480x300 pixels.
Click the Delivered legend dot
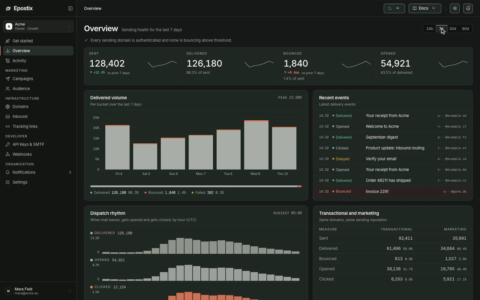91,193
